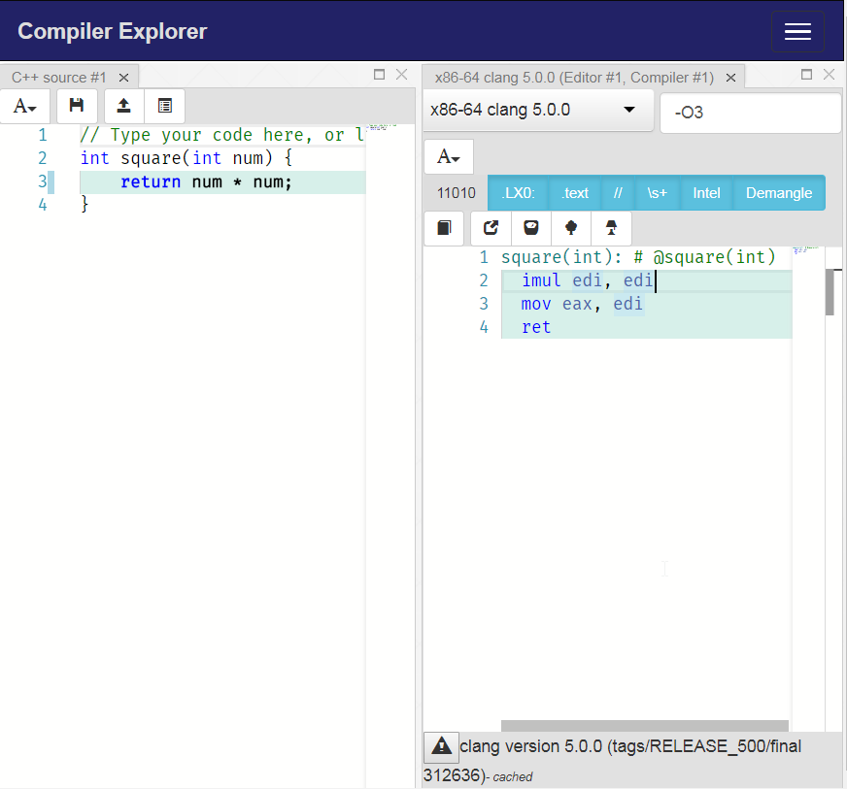The height and width of the screenshot is (789, 847).
Task: Close the source editor pane stack
Action: [401, 75]
